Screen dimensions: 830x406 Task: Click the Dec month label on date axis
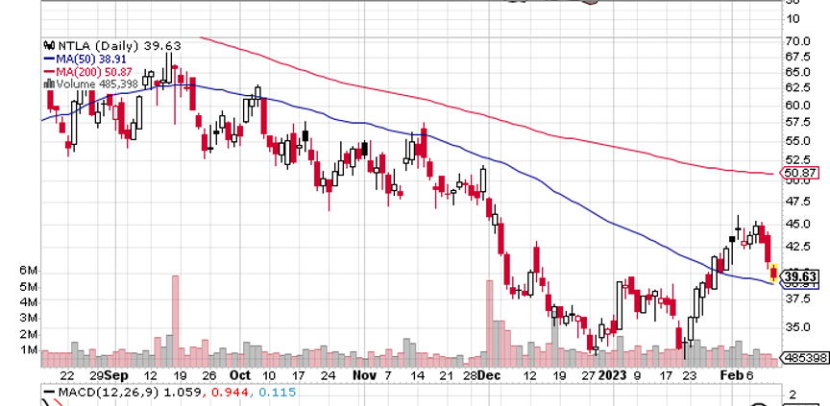click(x=488, y=375)
